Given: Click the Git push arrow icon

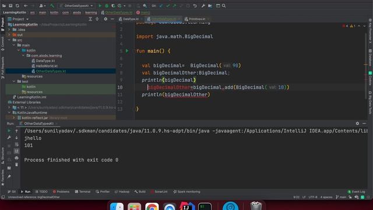Looking at the screenshot, I should click(175, 6).
